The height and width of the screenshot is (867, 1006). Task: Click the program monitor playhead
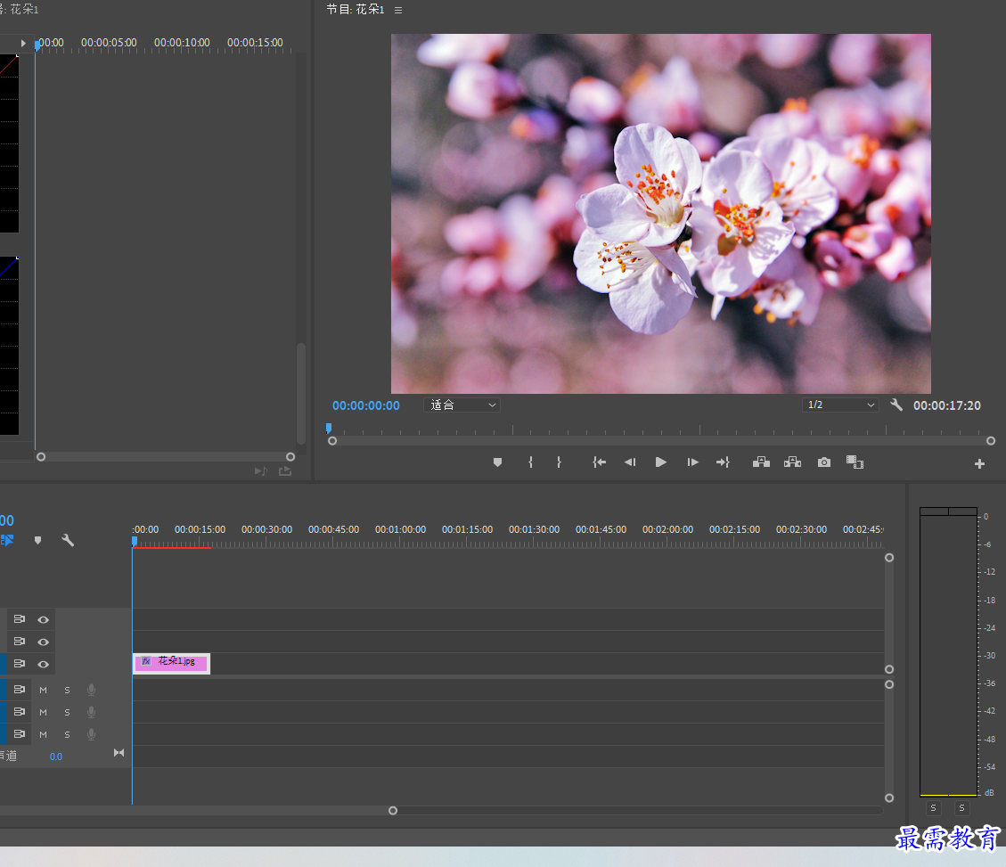pos(329,428)
